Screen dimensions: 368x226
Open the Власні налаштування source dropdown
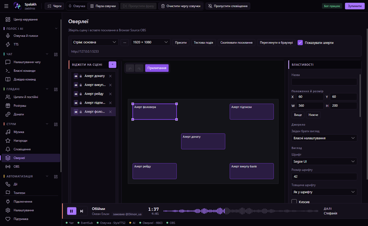pos(324,138)
